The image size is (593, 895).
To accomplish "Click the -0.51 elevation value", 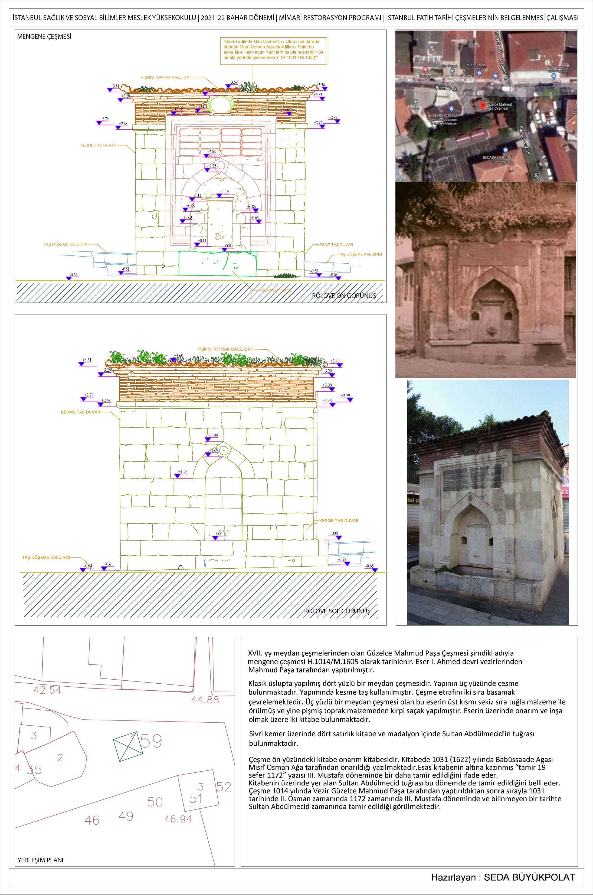I will click(x=126, y=269).
